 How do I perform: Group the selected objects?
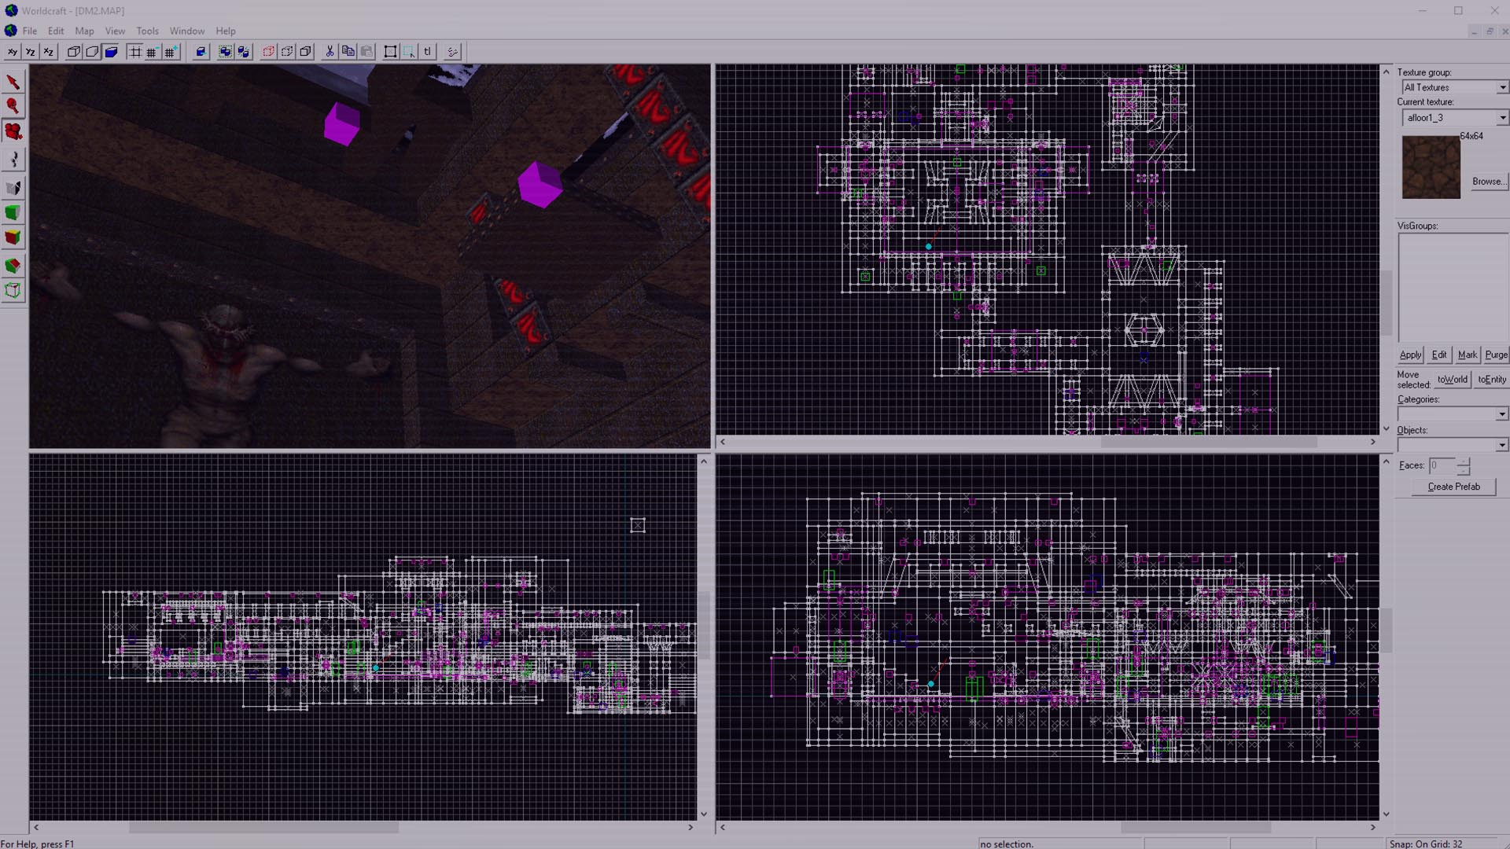[x=225, y=52]
